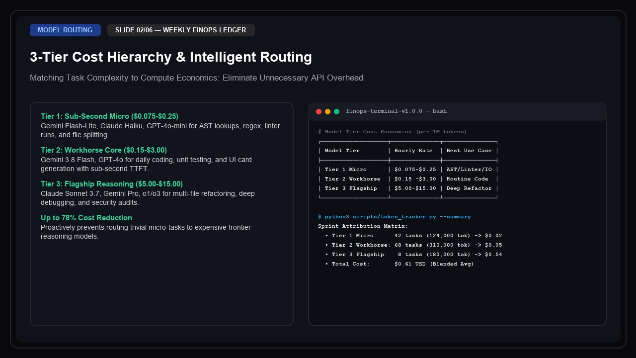636x358 pixels.
Task: Click the '$5.00-$15.00' rate cell in table
Action: 415,188
